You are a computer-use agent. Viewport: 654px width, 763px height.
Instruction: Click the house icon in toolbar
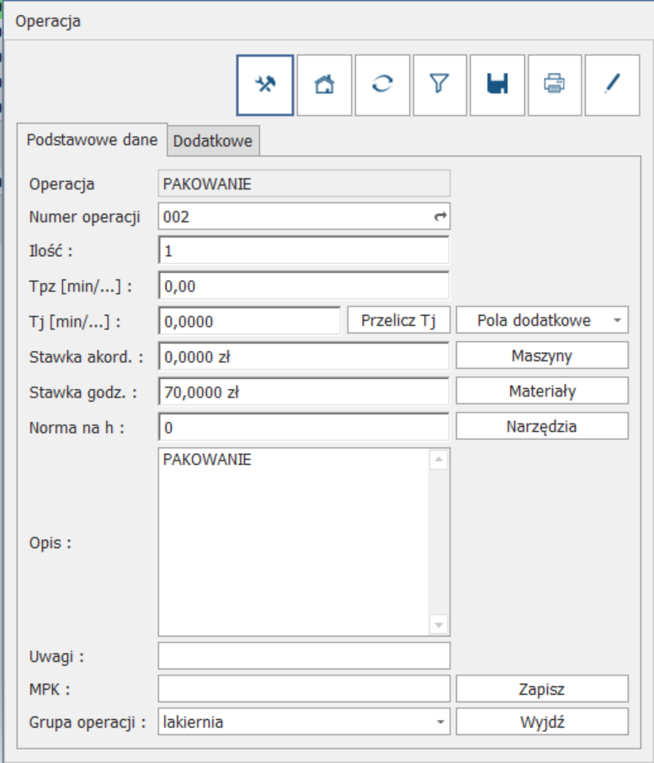[324, 85]
